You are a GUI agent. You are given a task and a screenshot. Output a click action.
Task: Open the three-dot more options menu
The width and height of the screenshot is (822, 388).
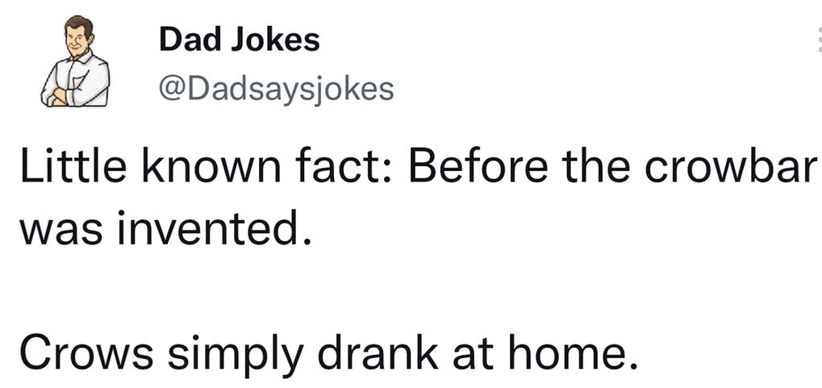819,40
